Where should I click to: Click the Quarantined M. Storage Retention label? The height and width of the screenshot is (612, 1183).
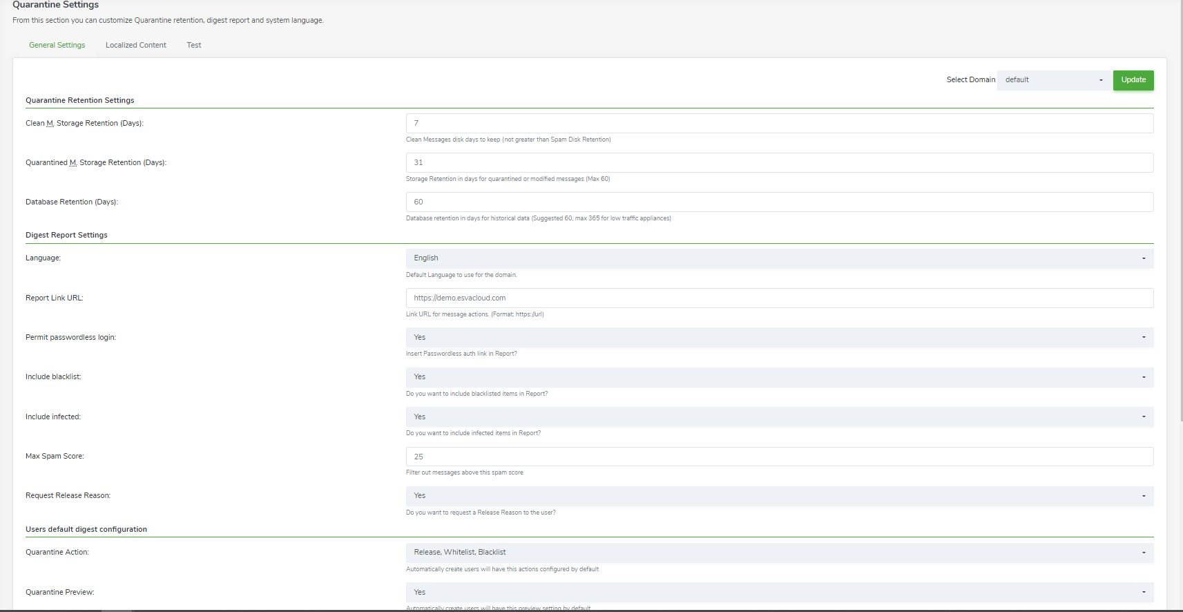[96, 162]
